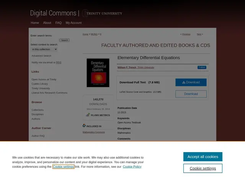The height and width of the screenshot is (183, 245).
Task: Download the LaTeX Source Code and Graphics
Action: click(191, 94)
